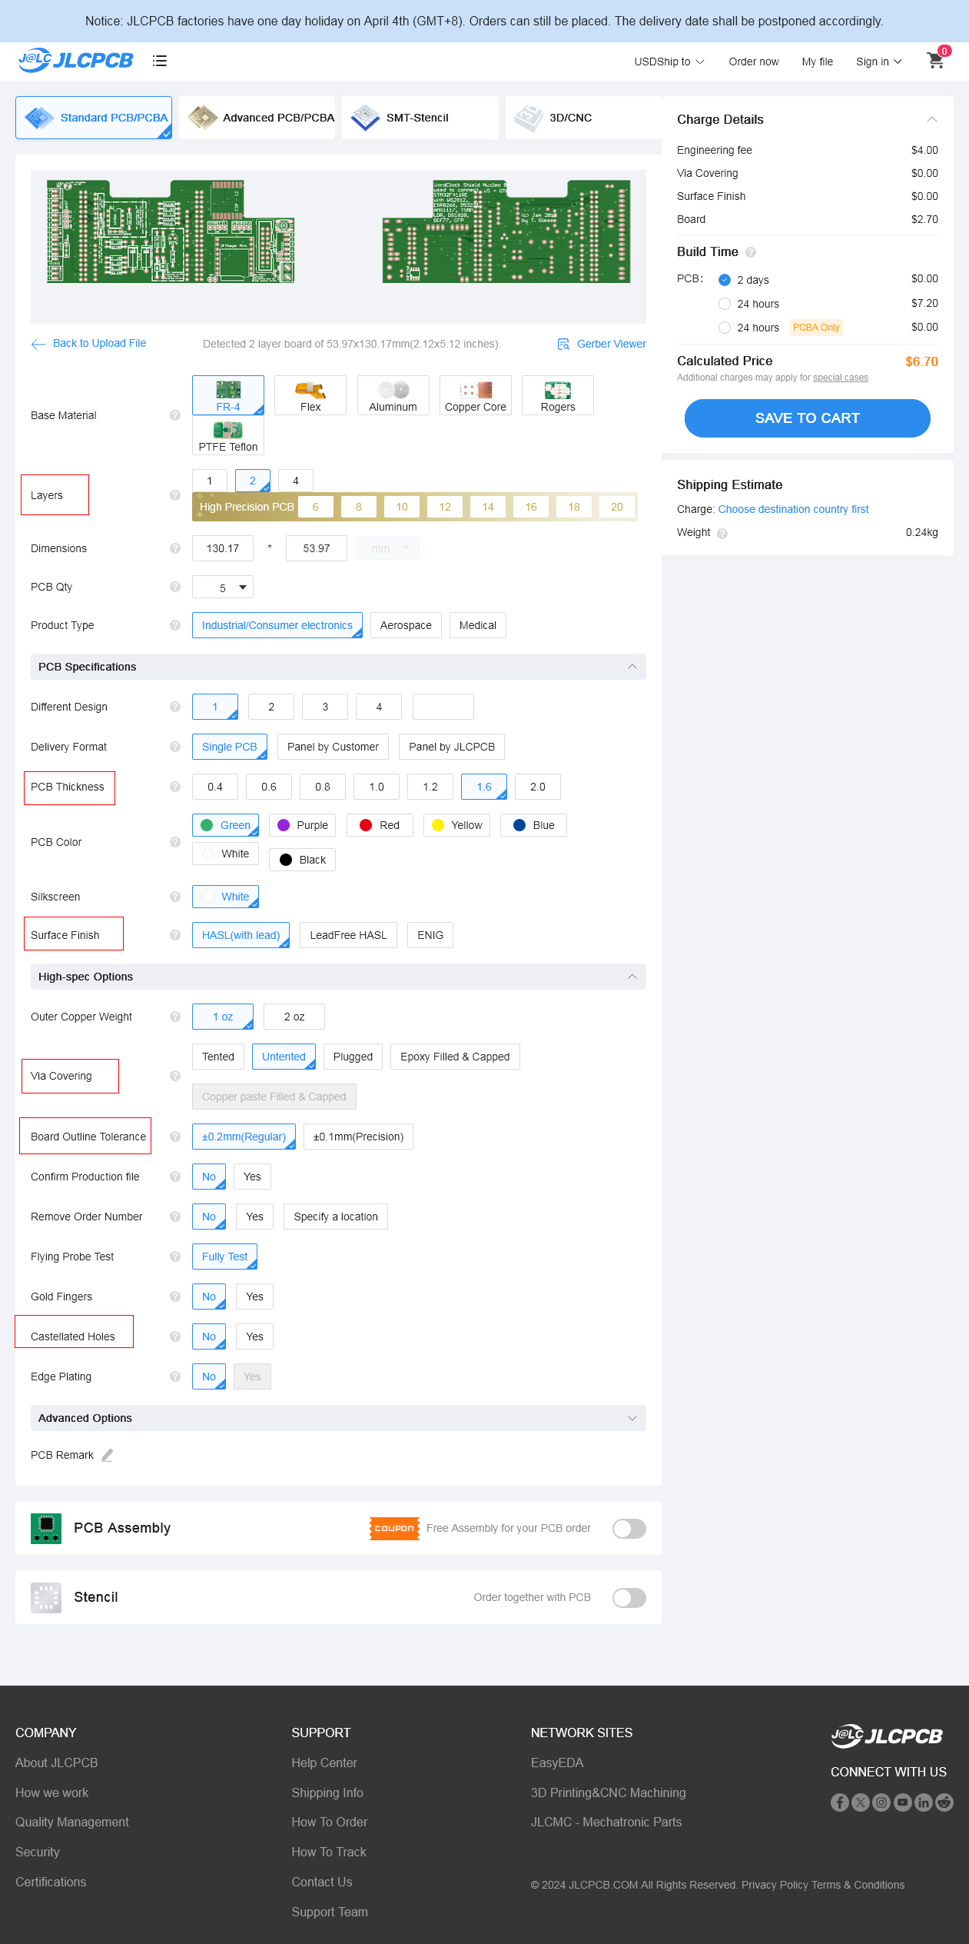This screenshot has height=1944, width=969.
Task: Click help icon next to Build Time
Action: (x=751, y=252)
